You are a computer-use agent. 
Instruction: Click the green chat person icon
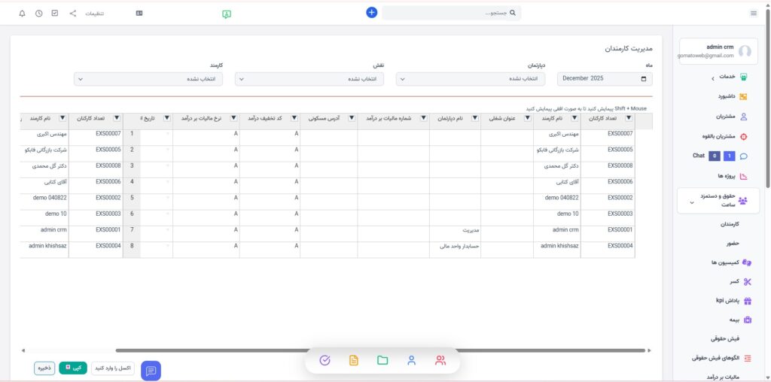pyautogui.click(x=226, y=14)
